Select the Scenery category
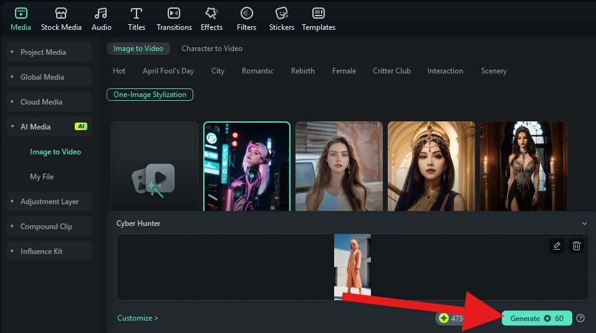 [x=494, y=71]
